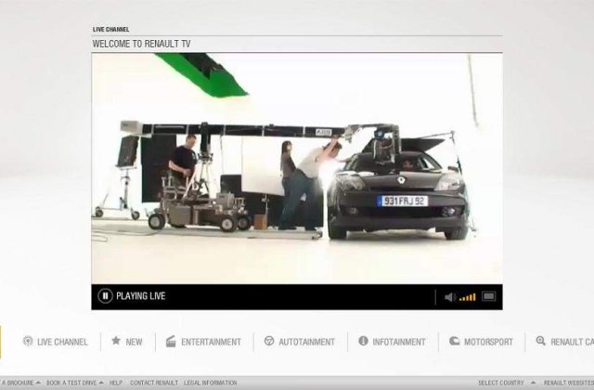Click the LIVE CHANNEL heading above title
Image resolution: width=594 pixels, height=390 pixels.
(111, 29)
